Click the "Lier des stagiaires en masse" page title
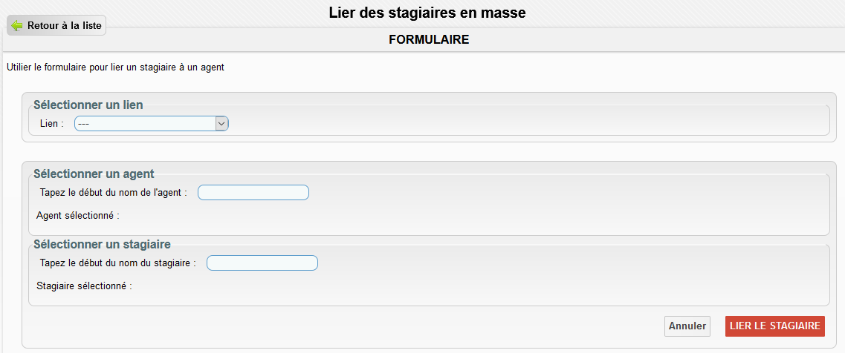This screenshot has height=353, width=845. coord(427,13)
